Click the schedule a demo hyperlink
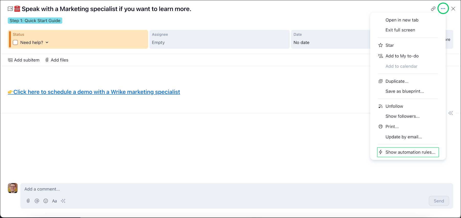The width and height of the screenshot is (461, 218). point(97,92)
